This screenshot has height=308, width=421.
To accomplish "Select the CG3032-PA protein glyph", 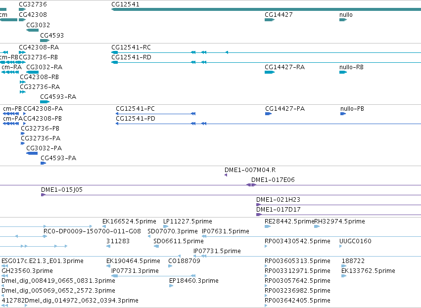I will [32, 153].
